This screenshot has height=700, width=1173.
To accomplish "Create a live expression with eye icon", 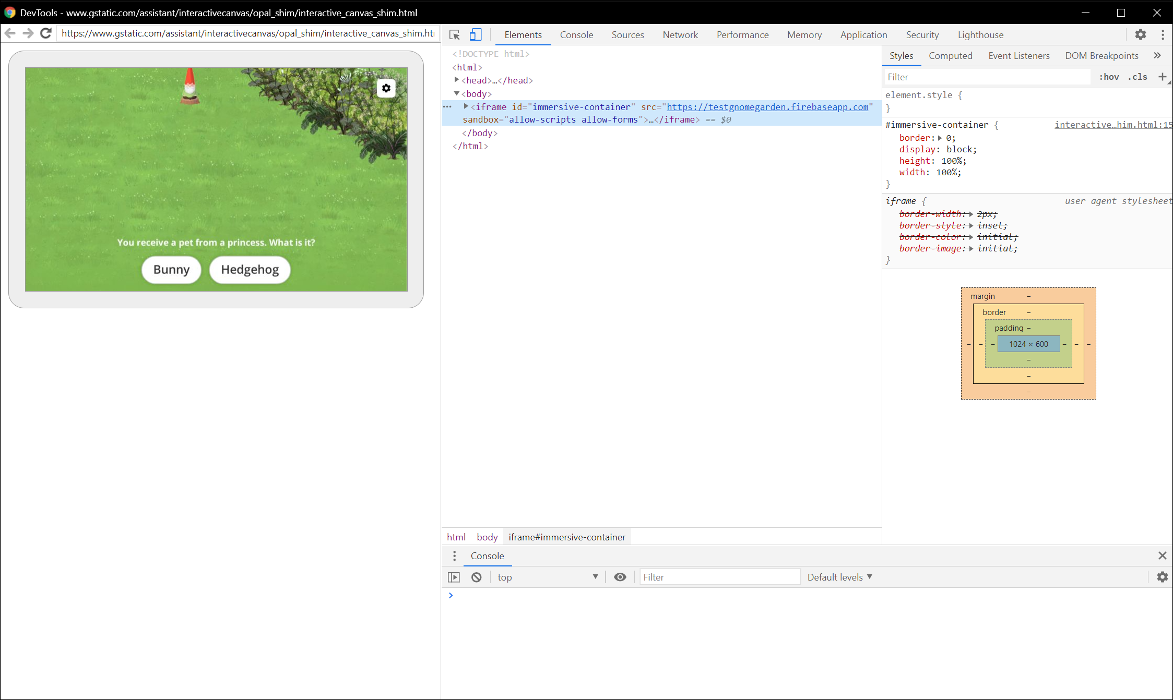I will tap(620, 577).
